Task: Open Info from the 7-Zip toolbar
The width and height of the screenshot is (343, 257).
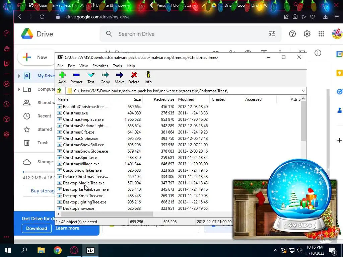Action: click(x=148, y=75)
